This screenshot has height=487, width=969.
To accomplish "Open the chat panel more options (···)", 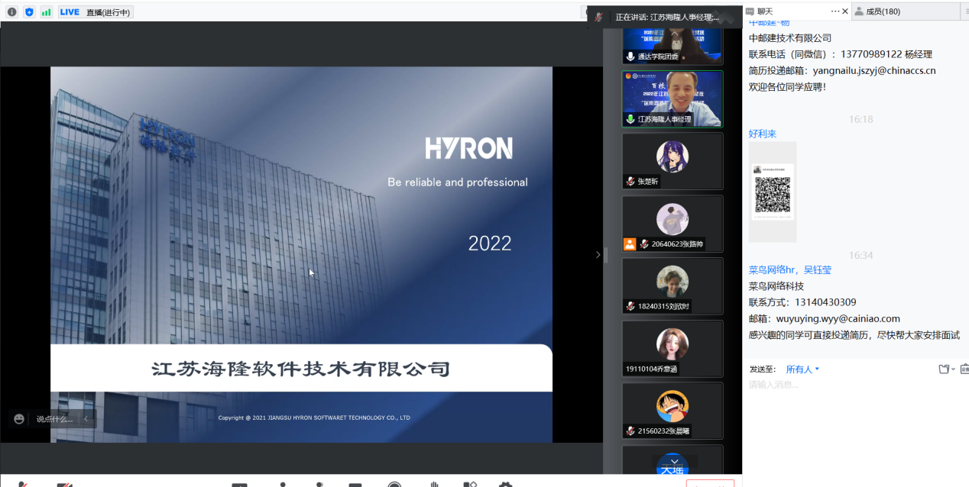I will [x=835, y=11].
